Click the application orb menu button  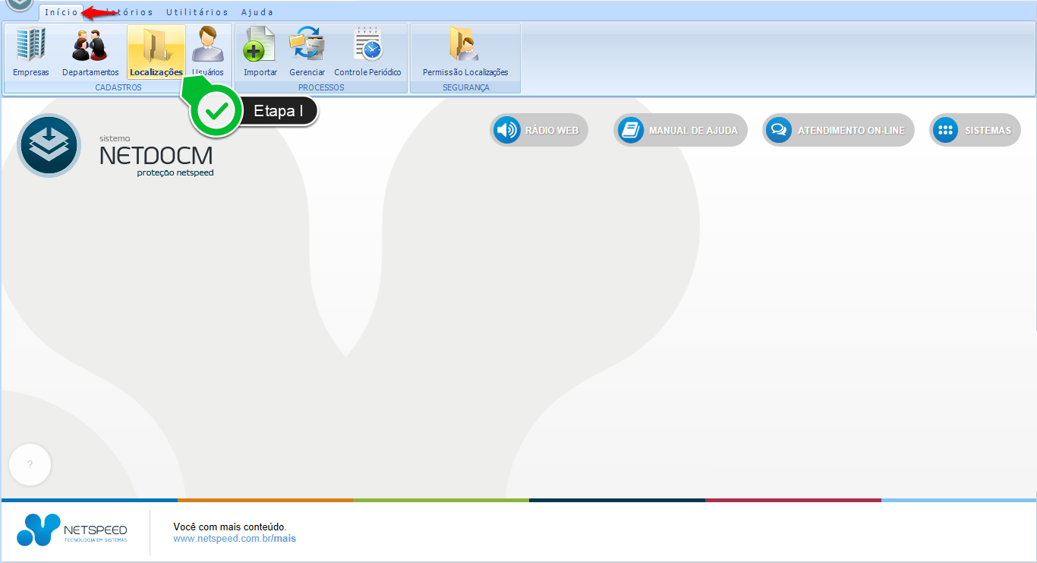click(x=20, y=5)
